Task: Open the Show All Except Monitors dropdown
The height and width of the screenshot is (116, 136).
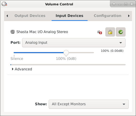Action: coord(89,104)
